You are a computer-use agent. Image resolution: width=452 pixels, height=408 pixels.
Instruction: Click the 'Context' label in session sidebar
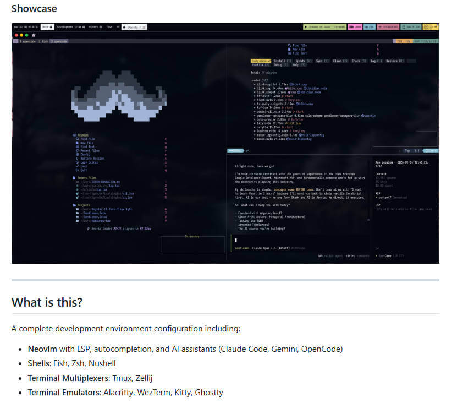click(x=381, y=174)
